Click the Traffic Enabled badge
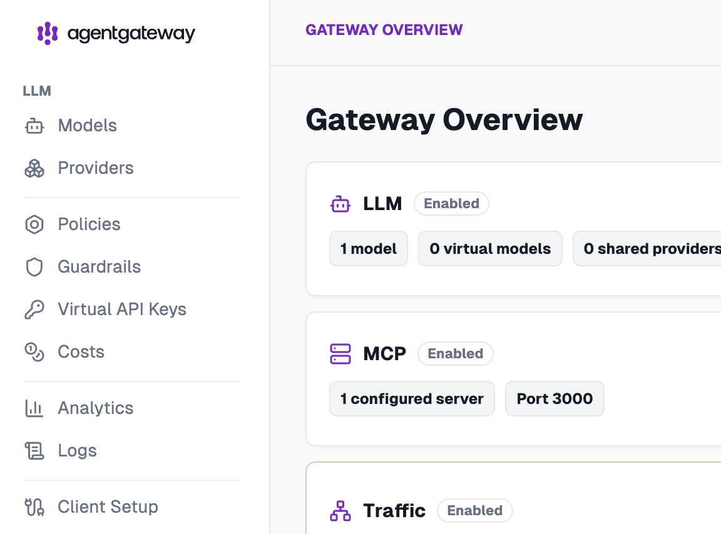The height and width of the screenshot is (534, 721). 475,511
